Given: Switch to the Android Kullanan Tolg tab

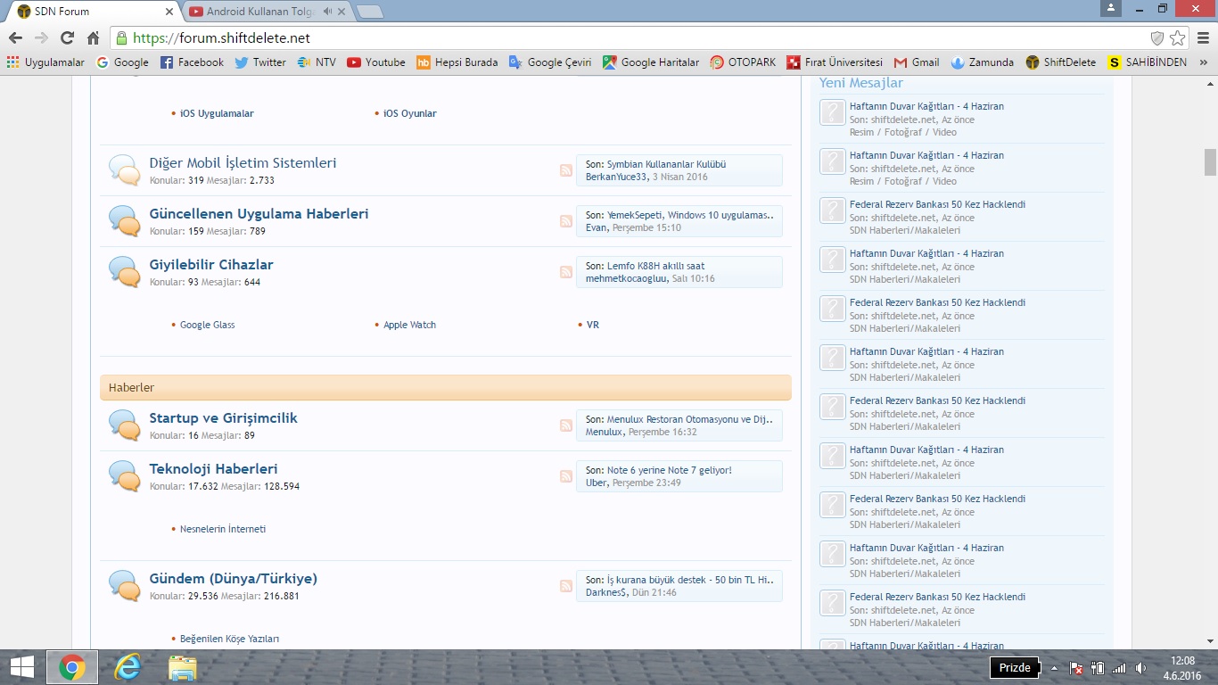Looking at the screenshot, I should pyautogui.click(x=267, y=12).
